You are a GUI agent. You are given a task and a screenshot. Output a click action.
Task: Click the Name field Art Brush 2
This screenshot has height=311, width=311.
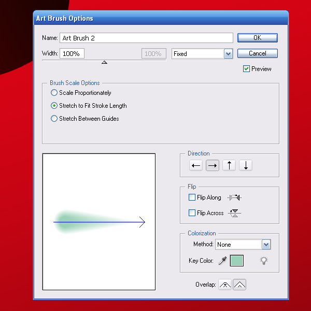(x=146, y=38)
